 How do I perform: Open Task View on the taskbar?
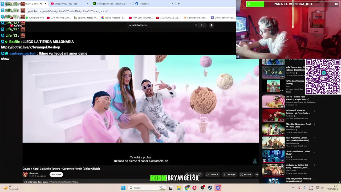(x=170, y=188)
